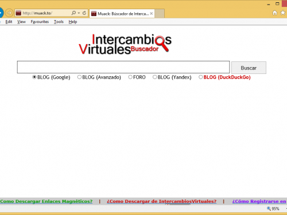287x215 pixels.
Task: Click the Buscar button
Action: pos(249,68)
